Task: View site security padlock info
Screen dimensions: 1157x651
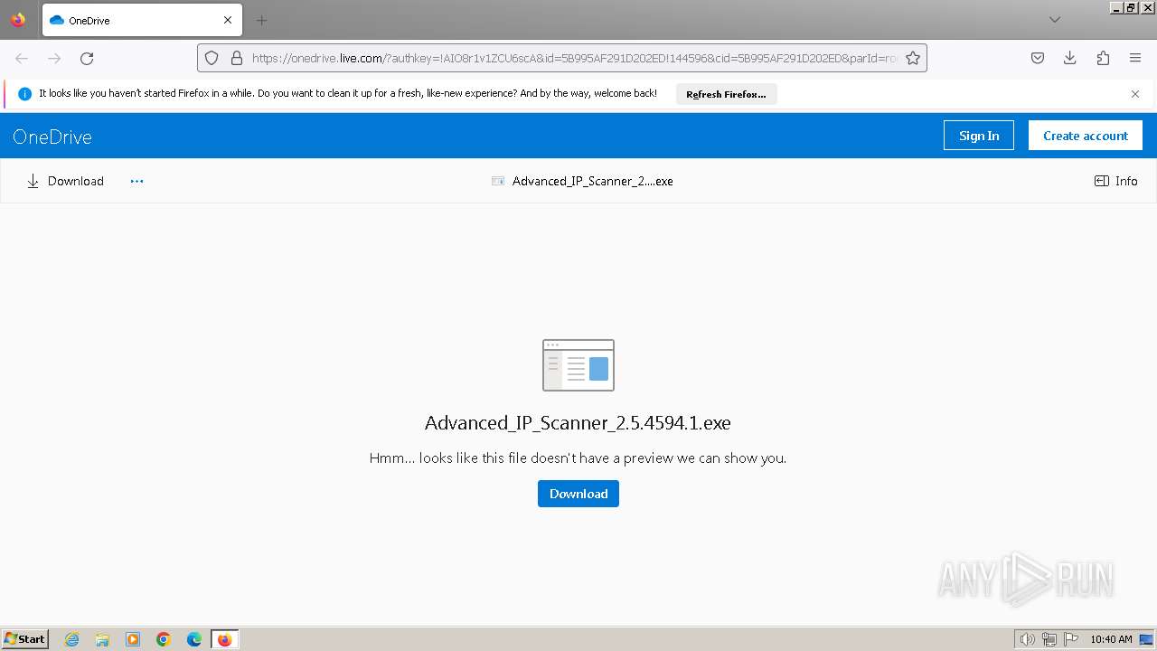Action: pos(237,58)
